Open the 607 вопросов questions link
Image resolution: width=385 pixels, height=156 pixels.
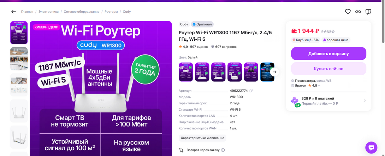(x=224, y=47)
